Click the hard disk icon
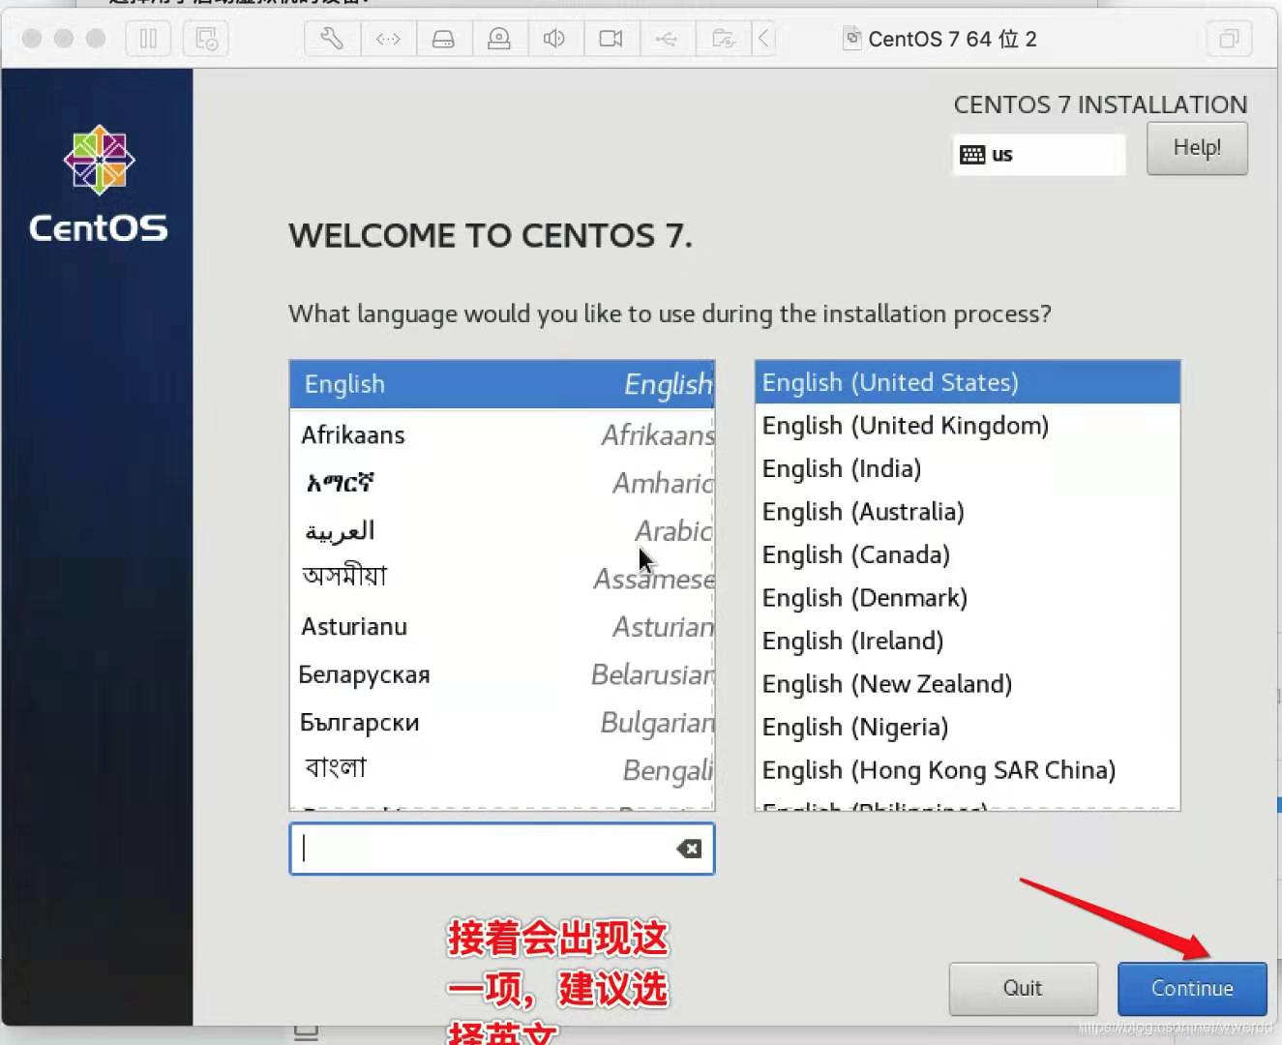 tap(443, 39)
